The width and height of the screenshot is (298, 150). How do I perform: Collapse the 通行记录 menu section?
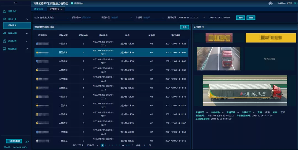point(27,19)
